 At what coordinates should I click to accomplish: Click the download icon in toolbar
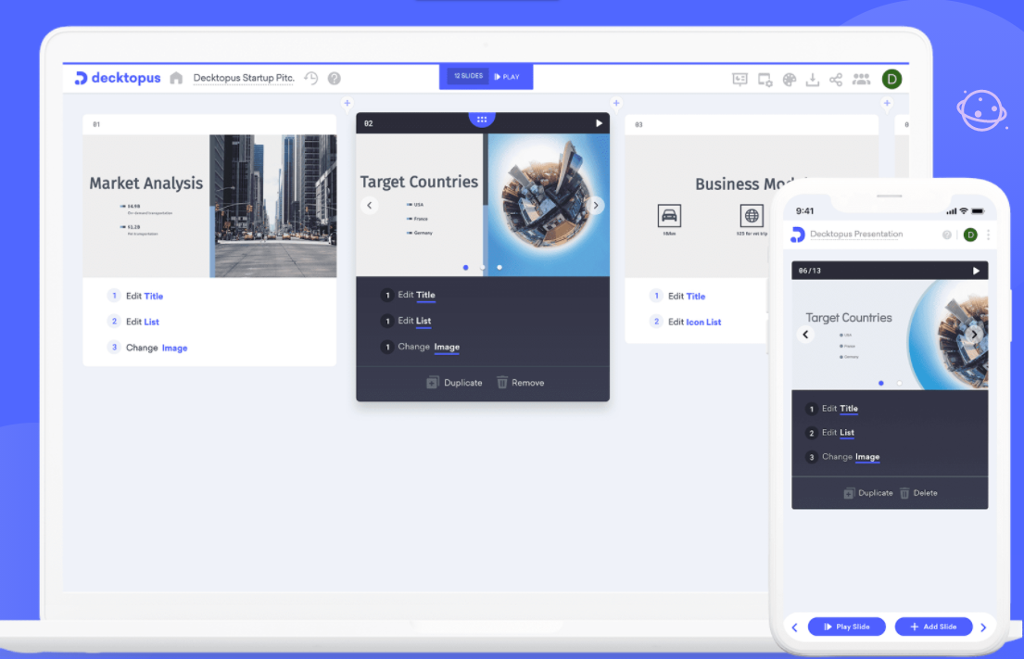pos(813,80)
